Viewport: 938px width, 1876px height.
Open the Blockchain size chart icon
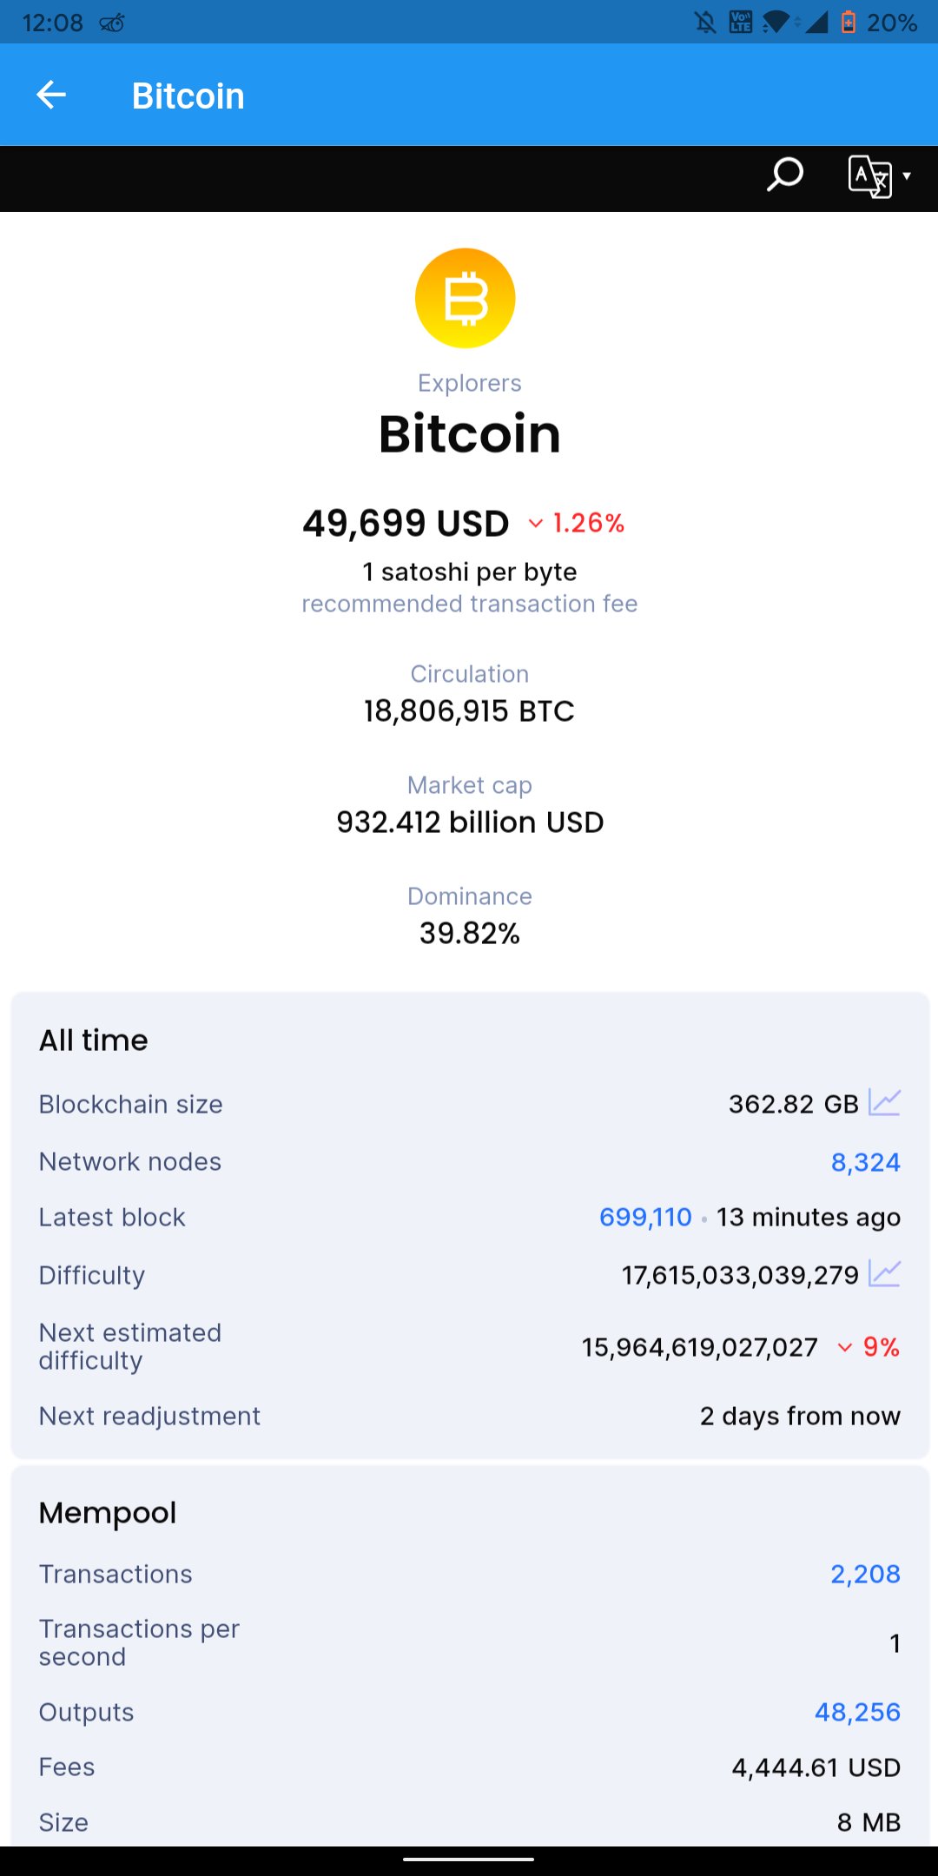pyautogui.click(x=884, y=1102)
